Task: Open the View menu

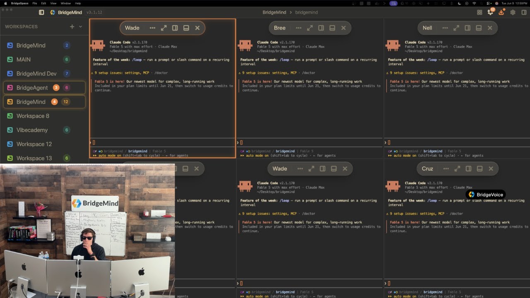Action: pos(53,3)
